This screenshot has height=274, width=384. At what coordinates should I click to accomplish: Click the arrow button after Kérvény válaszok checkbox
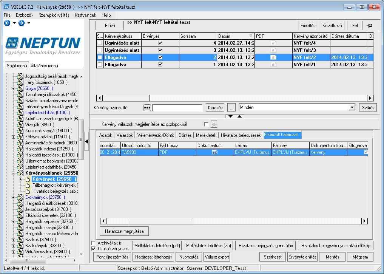pyautogui.click(x=214, y=124)
